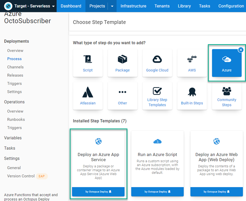
Task: Open Variables in the sidebar
Action: click(13, 138)
